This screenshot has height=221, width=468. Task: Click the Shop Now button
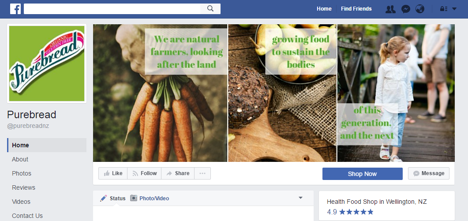point(362,174)
